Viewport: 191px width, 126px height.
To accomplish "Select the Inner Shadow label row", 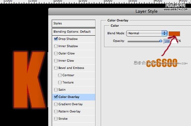I will pos(68,46).
